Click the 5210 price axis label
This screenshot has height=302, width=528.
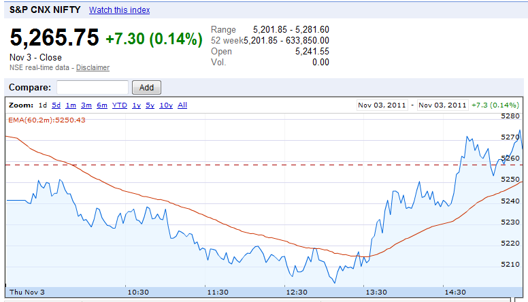[510, 264]
